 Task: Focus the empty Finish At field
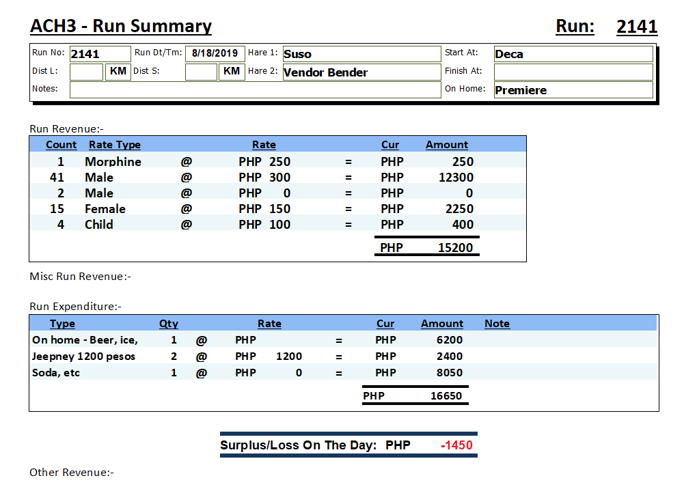(573, 72)
